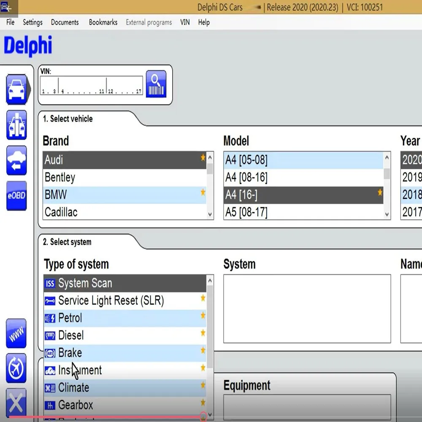The width and height of the screenshot is (422, 422).
Task: Toggle the favorite star for A4 [16-]
Action: [x=381, y=192]
